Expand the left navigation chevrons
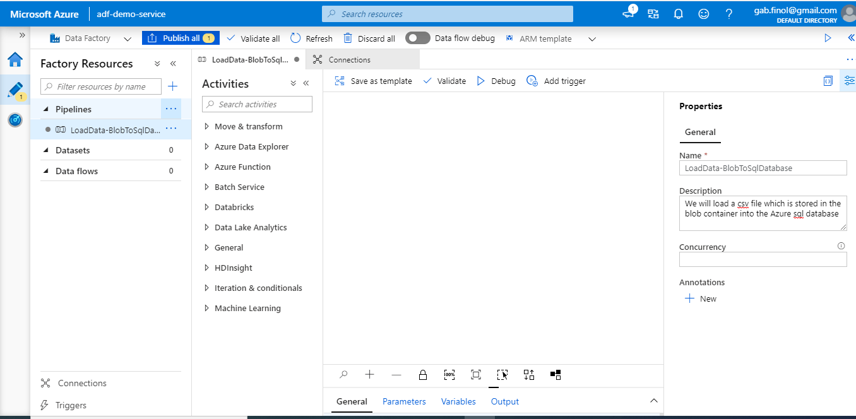 pyautogui.click(x=22, y=35)
